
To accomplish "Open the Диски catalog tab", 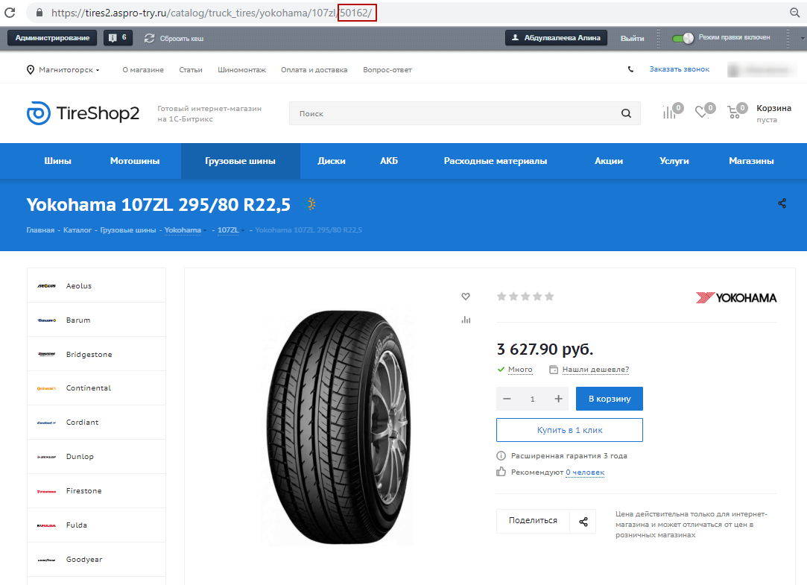I will (x=332, y=161).
